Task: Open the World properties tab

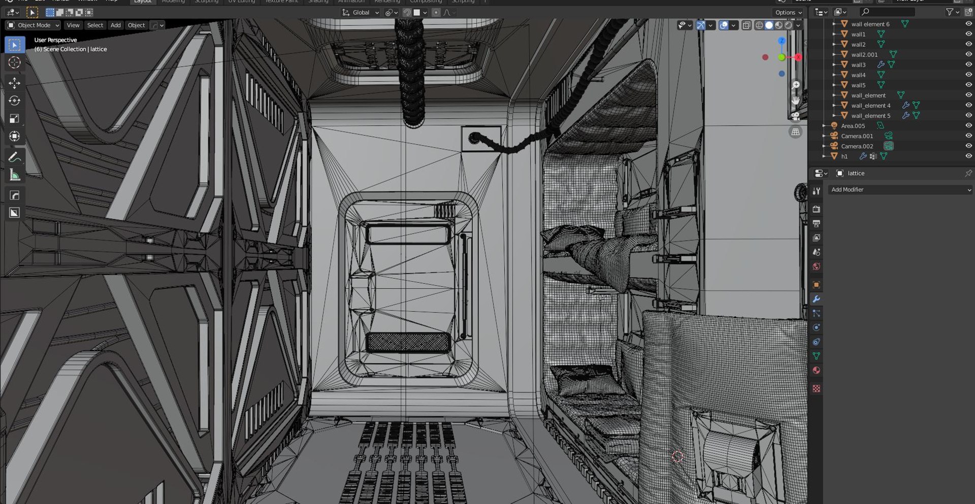Action: 816,266
